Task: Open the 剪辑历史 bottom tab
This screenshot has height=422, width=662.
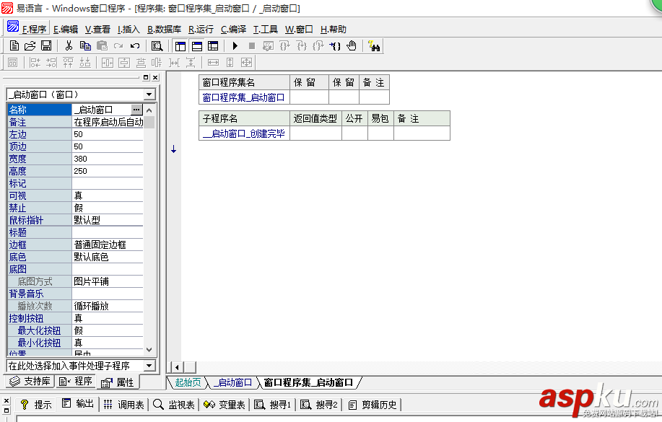Action: [373, 405]
